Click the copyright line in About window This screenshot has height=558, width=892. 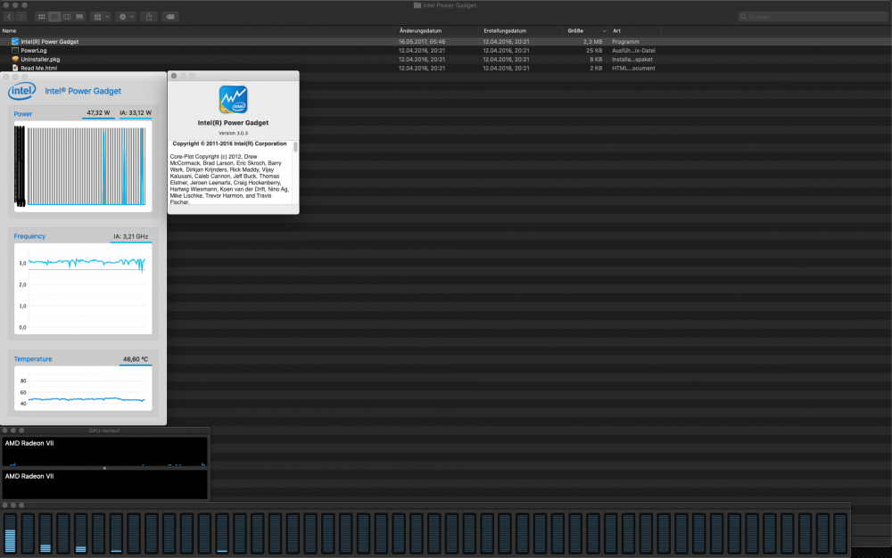pos(229,144)
